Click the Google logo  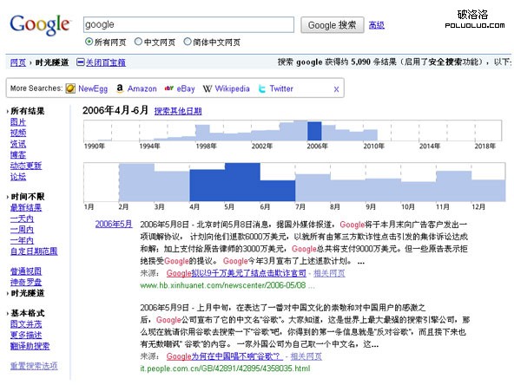(40, 25)
